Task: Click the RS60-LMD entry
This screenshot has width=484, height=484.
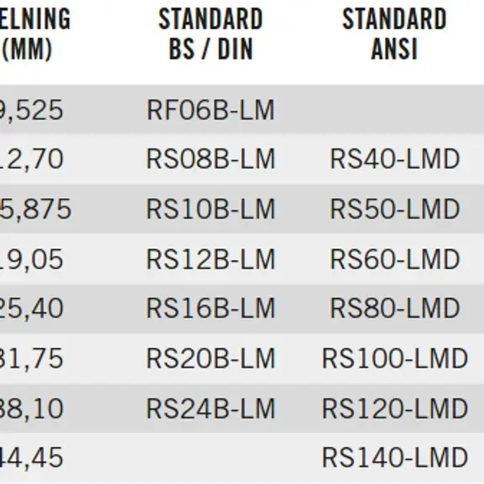Action: coord(395,259)
